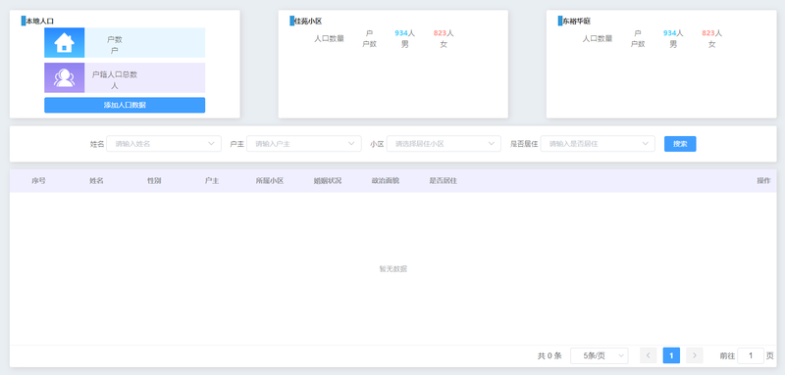Click the 操作 column header
Viewport: 785px width, 375px height.
[x=763, y=181]
